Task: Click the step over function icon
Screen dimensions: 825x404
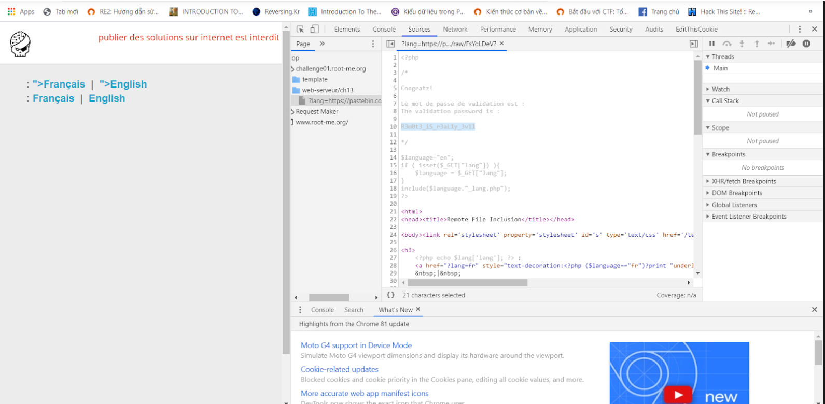Action: click(726, 44)
